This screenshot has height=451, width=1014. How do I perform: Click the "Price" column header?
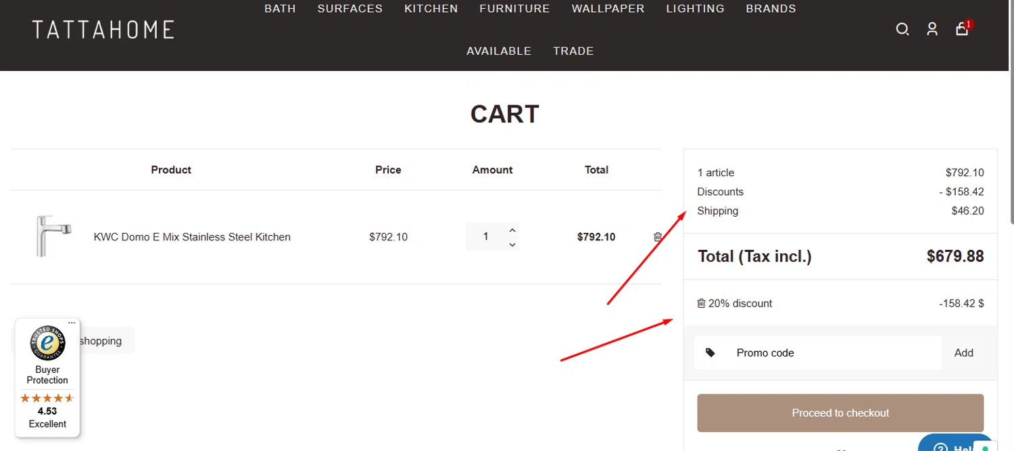(388, 169)
